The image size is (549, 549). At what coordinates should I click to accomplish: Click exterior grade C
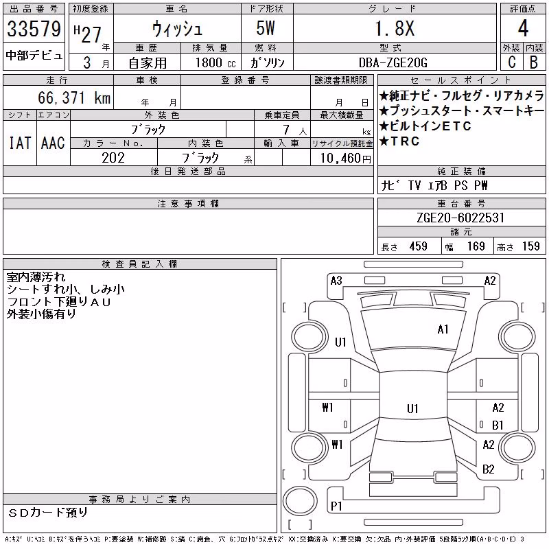click(x=512, y=62)
